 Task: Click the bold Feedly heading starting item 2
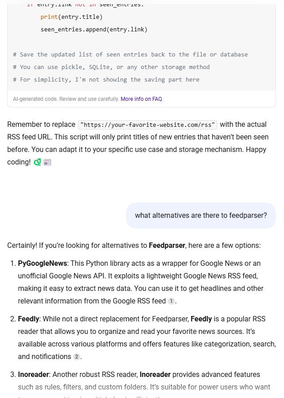pyautogui.click(x=28, y=319)
